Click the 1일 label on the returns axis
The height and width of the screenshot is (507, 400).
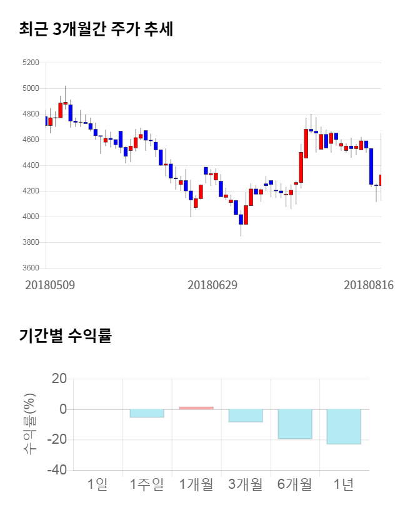point(97,484)
